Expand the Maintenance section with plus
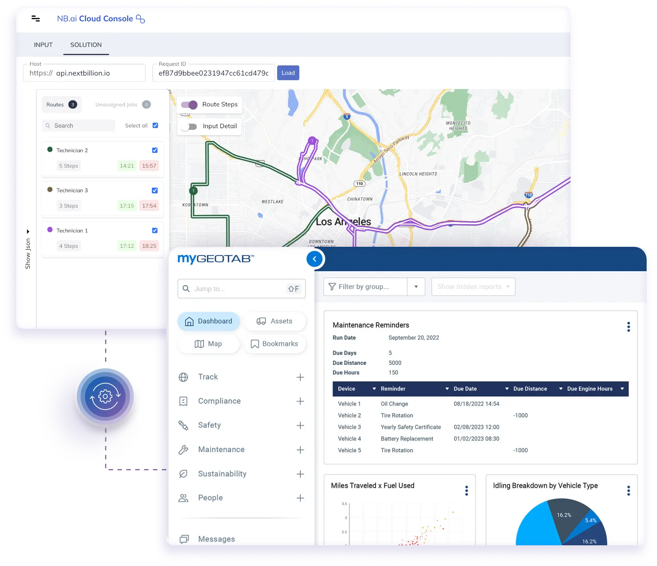 pyautogui.click(x=300, y=450)
